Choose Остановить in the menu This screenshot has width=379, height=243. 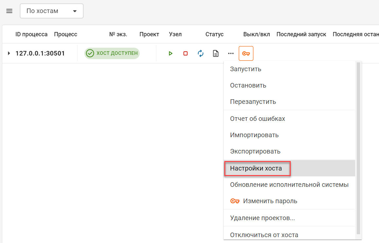[x=248, y=85]
